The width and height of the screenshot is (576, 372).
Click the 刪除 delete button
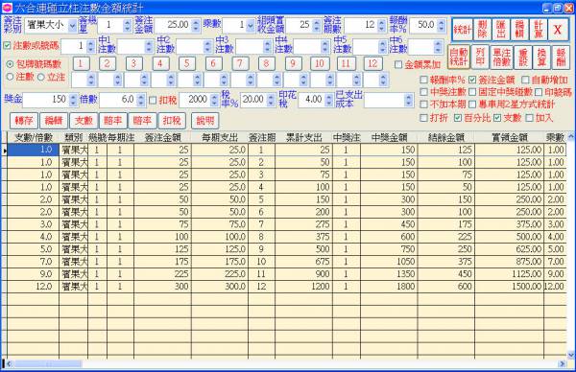(482, 30)
